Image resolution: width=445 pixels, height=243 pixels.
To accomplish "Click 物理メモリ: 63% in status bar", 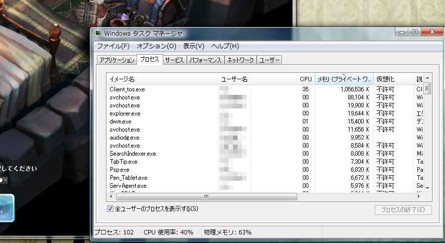I will click(228, 232).
